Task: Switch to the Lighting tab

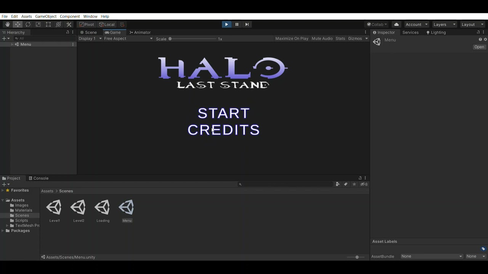Action: 436,32
